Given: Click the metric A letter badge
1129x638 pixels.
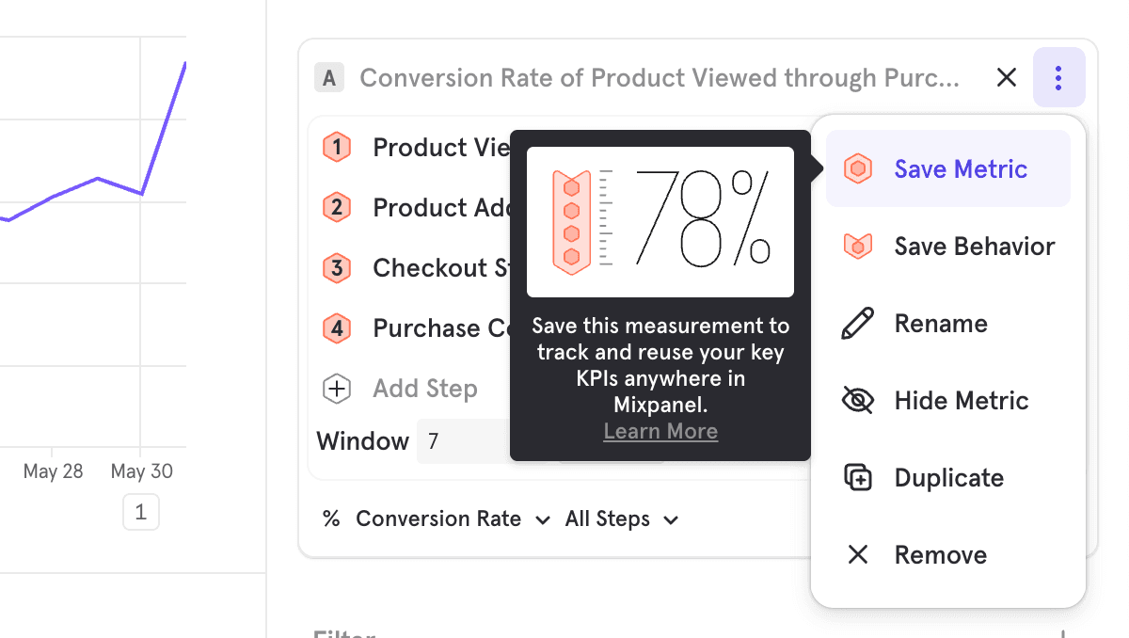Looking at the screenshot, I should [328, 78].
